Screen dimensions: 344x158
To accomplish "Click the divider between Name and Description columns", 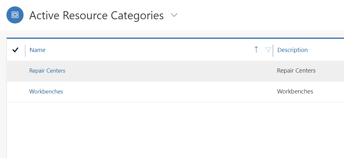I will [x=273, y=50].
